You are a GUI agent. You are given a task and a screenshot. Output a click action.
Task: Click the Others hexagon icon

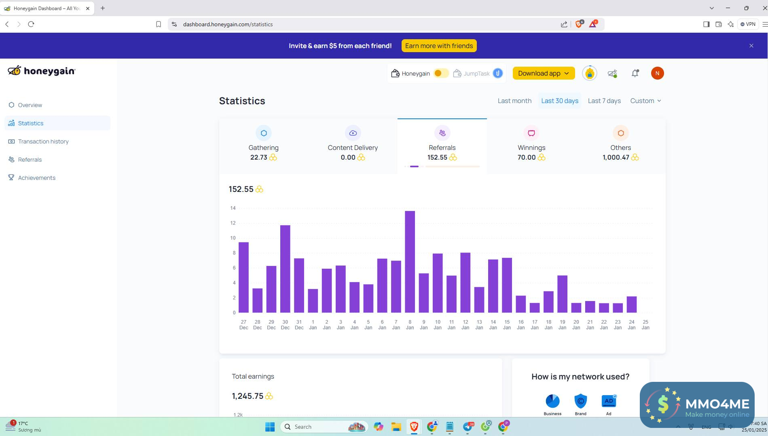coord(621,133)
